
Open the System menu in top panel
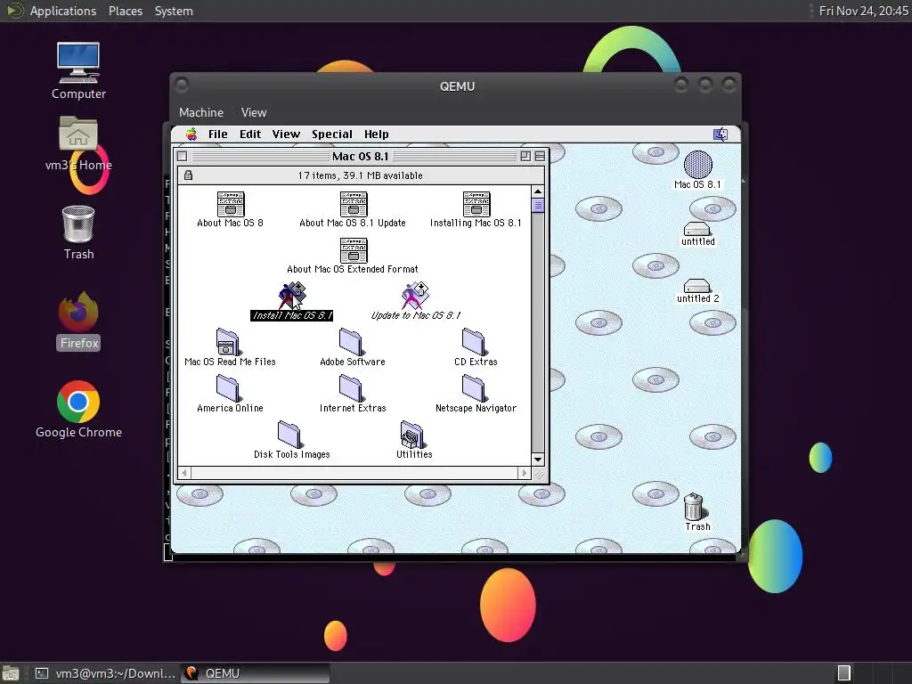tap(174, 11)
